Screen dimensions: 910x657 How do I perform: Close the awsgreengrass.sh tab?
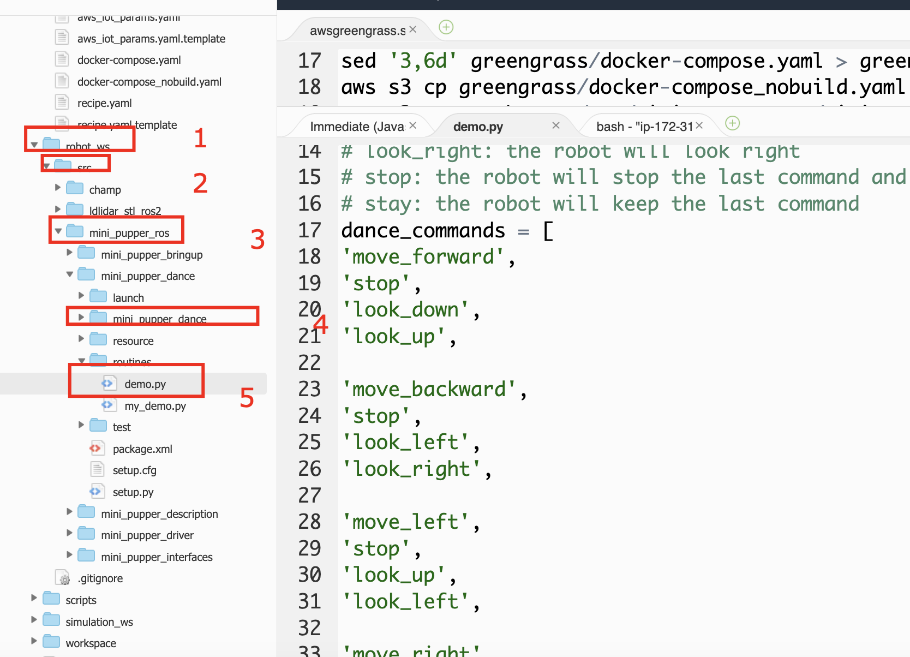coord(413,29)
